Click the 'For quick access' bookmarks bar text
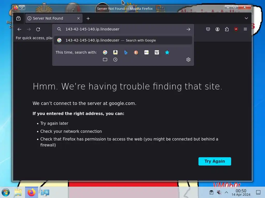The width and height of the screenshot is (265, 198). (34, 38)
